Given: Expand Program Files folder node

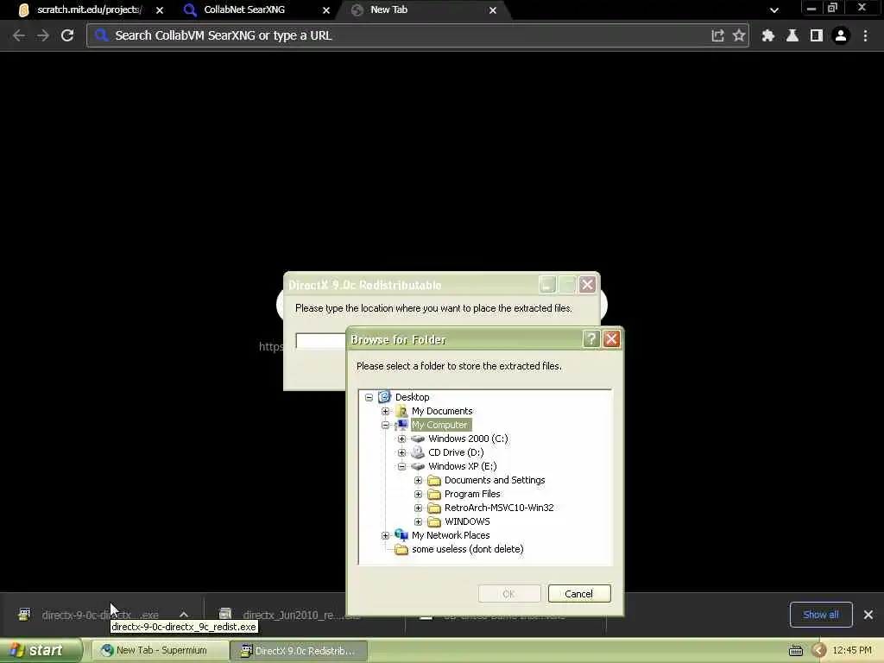Looking at the screenshot, I should pyautogui.click(x=418, y=494).
